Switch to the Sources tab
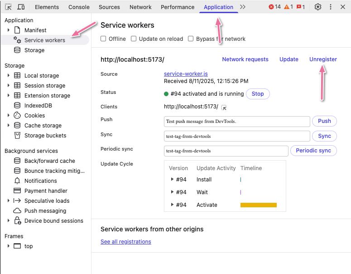The width and height of the screenshot is (351, 274). (109, 7)
